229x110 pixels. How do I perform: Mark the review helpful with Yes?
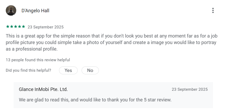click(x=68, y=70)
